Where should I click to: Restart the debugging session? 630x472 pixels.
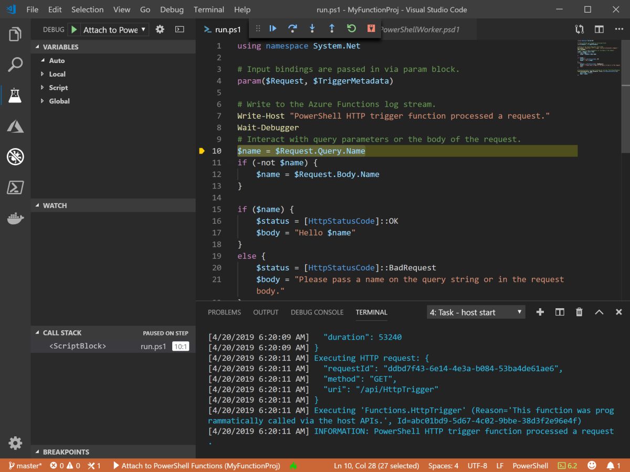pyautogui.click(x=351, y=28)
